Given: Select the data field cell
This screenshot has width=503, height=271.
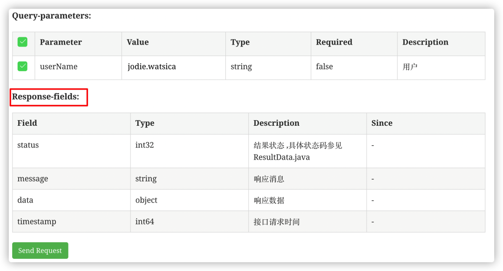Looking at the screenshot, I should [72, 200].
